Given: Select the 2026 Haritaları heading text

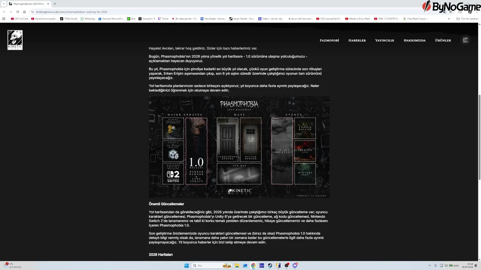Looking at the screenshot, I should (x=161, y=255).
